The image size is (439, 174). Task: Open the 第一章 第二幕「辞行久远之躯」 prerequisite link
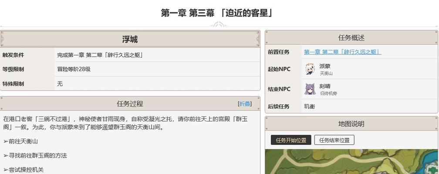pyautogui.click(x=343, y=52)
